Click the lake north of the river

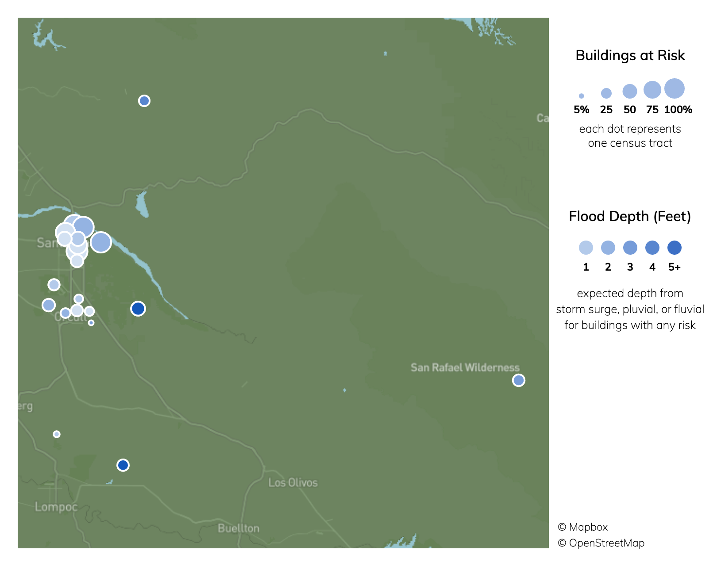[x=142, y=204]
